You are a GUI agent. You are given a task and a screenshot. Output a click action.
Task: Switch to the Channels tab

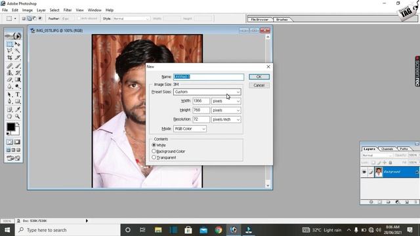pos(387,149)
